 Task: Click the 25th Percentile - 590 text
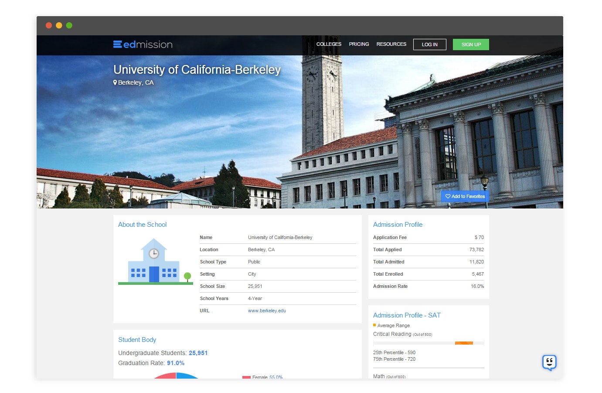[394, 352]
